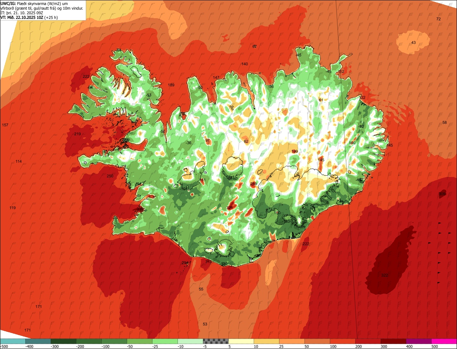
Task: Click the red swatch between 200 and 300
Action: [x=368, y=341]
